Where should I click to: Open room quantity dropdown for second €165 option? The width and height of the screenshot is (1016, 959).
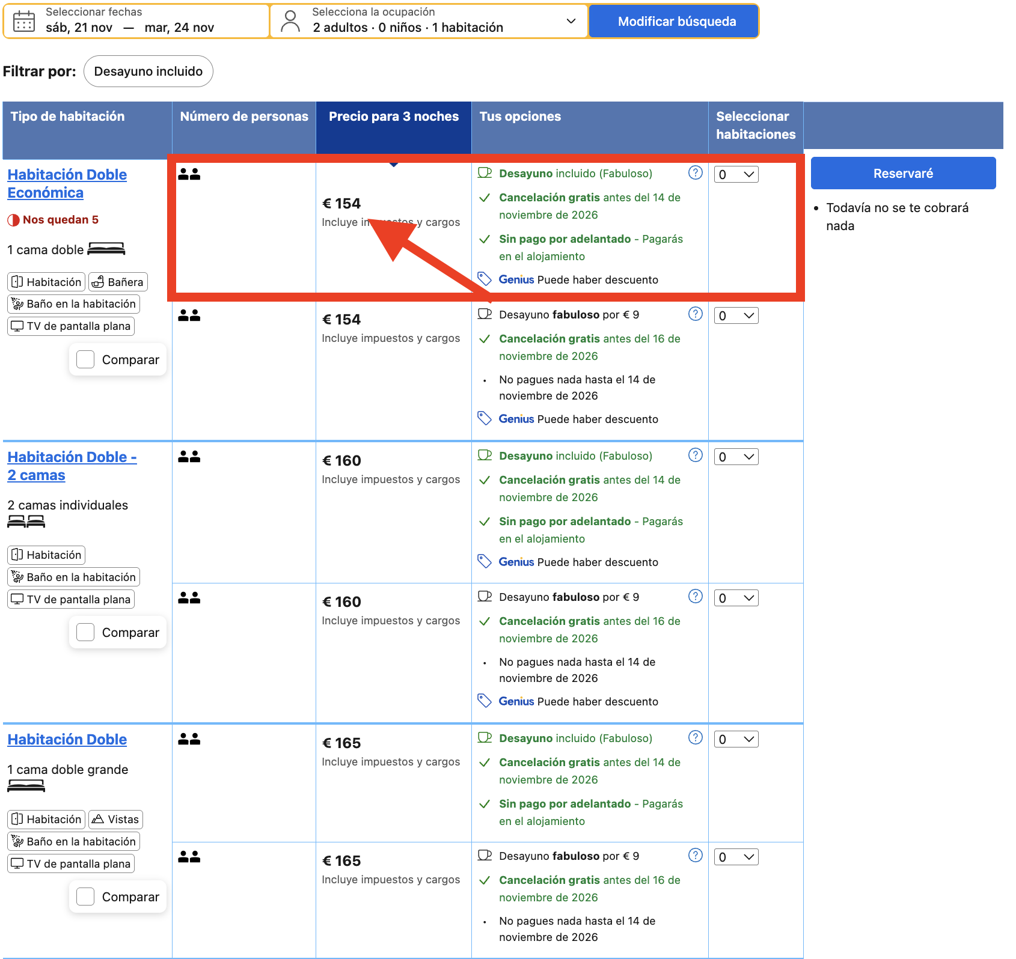point(736,857)
